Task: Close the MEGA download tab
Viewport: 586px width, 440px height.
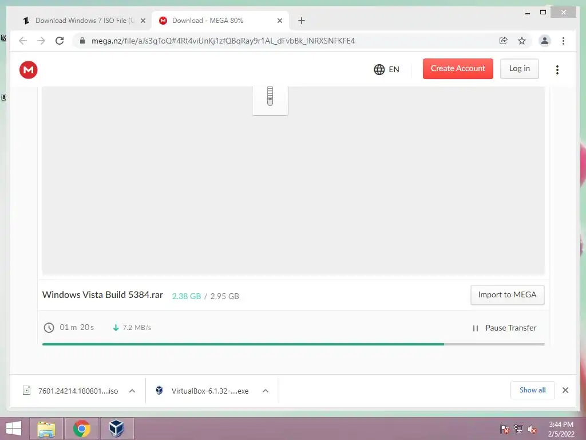Action: point(279,21)
